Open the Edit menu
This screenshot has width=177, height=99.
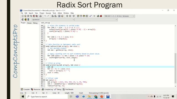pyautogui.click(x=26, y=13)
